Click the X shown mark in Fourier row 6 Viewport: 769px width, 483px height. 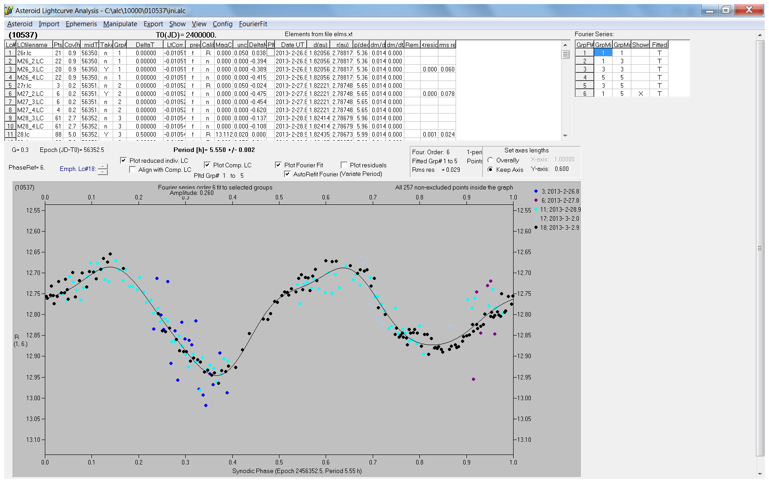point(640,94)
